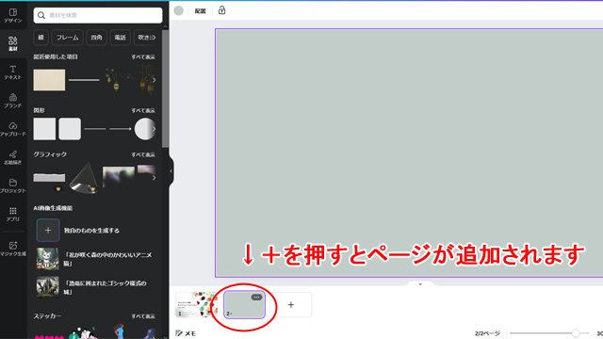603x339 pixels.
Task: Select the 電話 (Phone) filter chip
Action: click(x=120, y=38)
